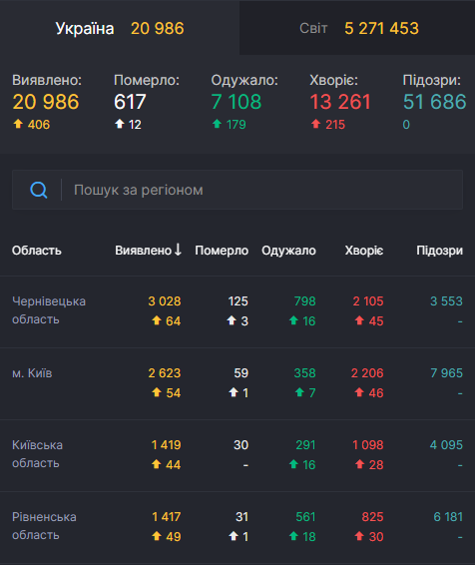This screenshot has height=565, width=475.
Task: Click the white up arrow next to 12
Action: [x=119, y=125]
